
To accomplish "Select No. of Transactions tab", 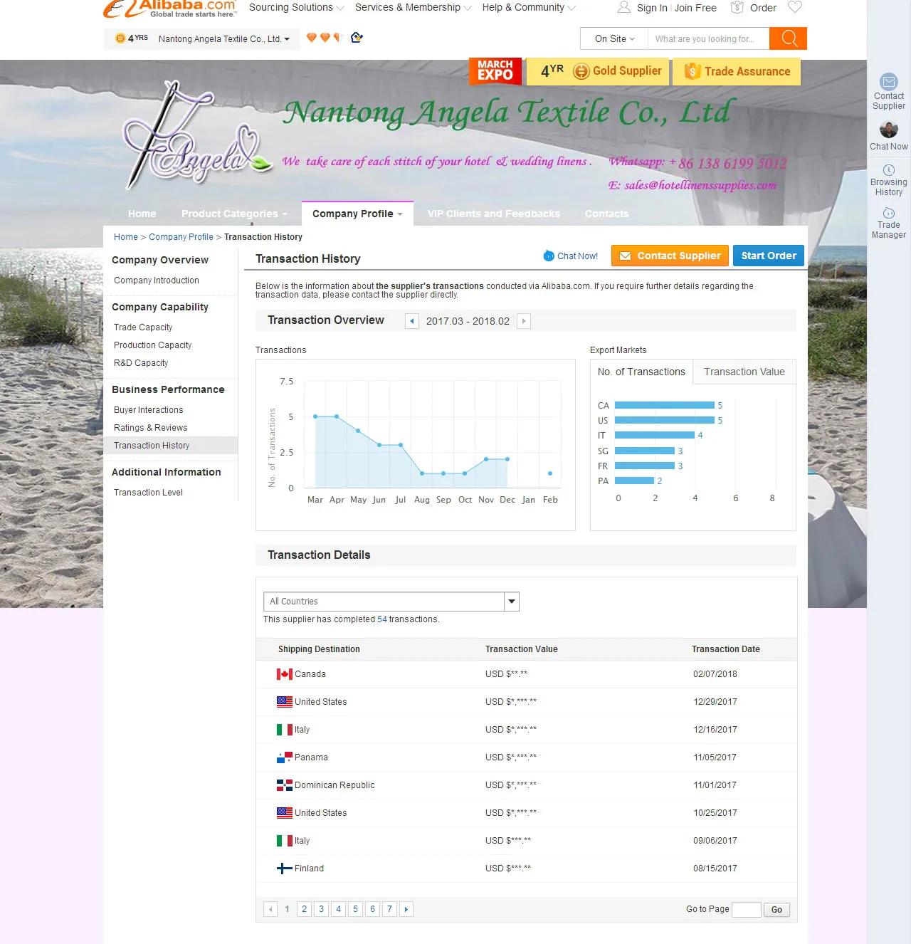I will [x=641, y=372].
